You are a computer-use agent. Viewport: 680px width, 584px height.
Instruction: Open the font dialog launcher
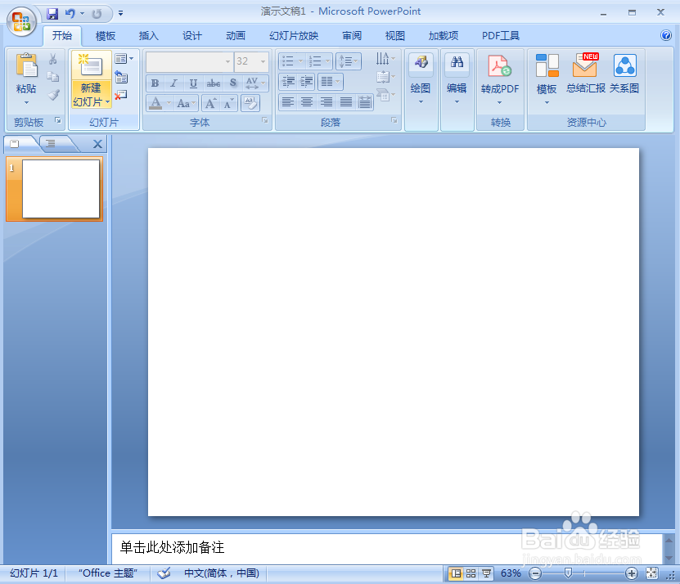264,120
